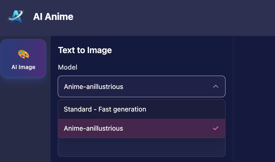Click the upward chevron on the Model selector

point(216,86)
